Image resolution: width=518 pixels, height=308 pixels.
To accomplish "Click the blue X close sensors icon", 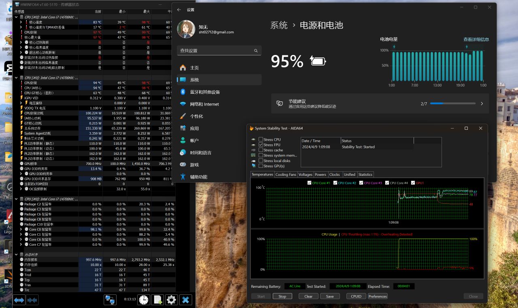I will coord(185,300).
